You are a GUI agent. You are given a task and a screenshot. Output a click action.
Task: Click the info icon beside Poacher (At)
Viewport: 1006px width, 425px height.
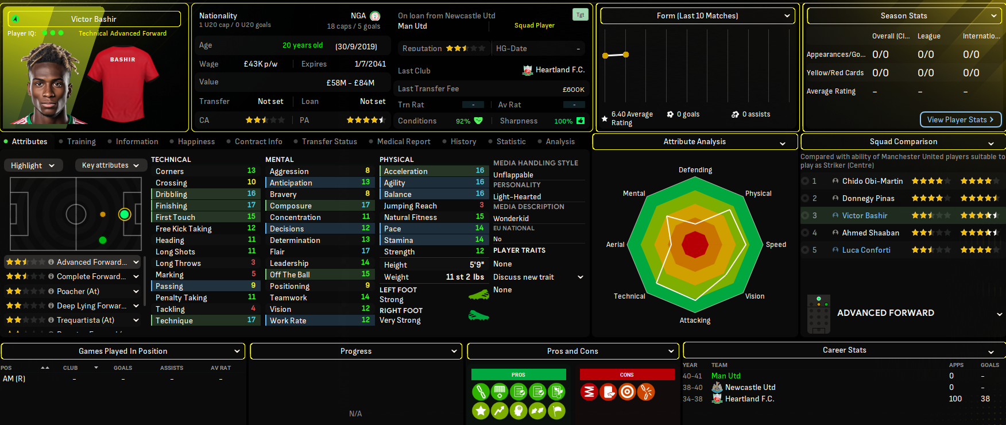tap(51, 291)
